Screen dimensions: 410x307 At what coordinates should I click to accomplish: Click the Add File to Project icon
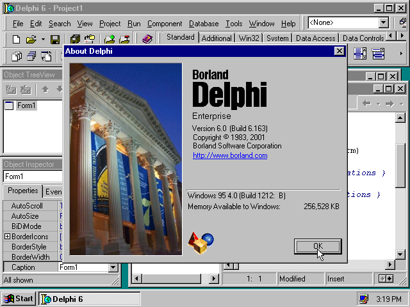click(110, 40)
